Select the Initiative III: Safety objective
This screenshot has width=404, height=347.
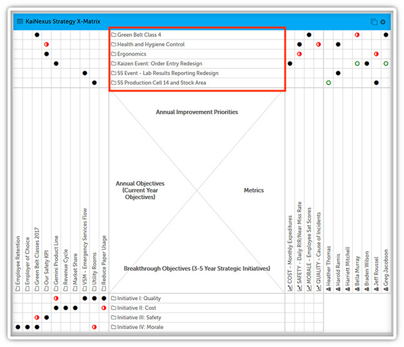[x=141, y=318]
